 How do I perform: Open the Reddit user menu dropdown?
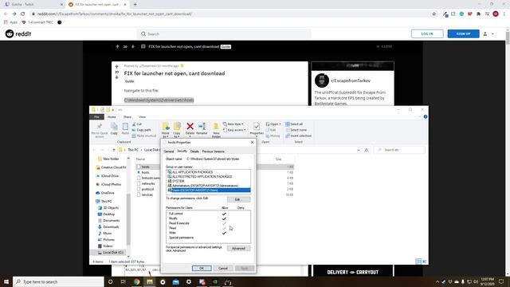tap(488, 33)
